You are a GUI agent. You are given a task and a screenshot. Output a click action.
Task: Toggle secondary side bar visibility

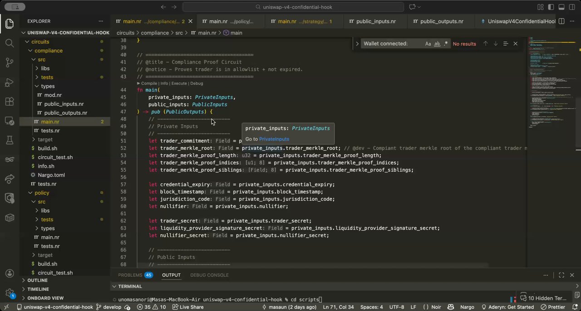pyautogui.click(x=572, y=7)
